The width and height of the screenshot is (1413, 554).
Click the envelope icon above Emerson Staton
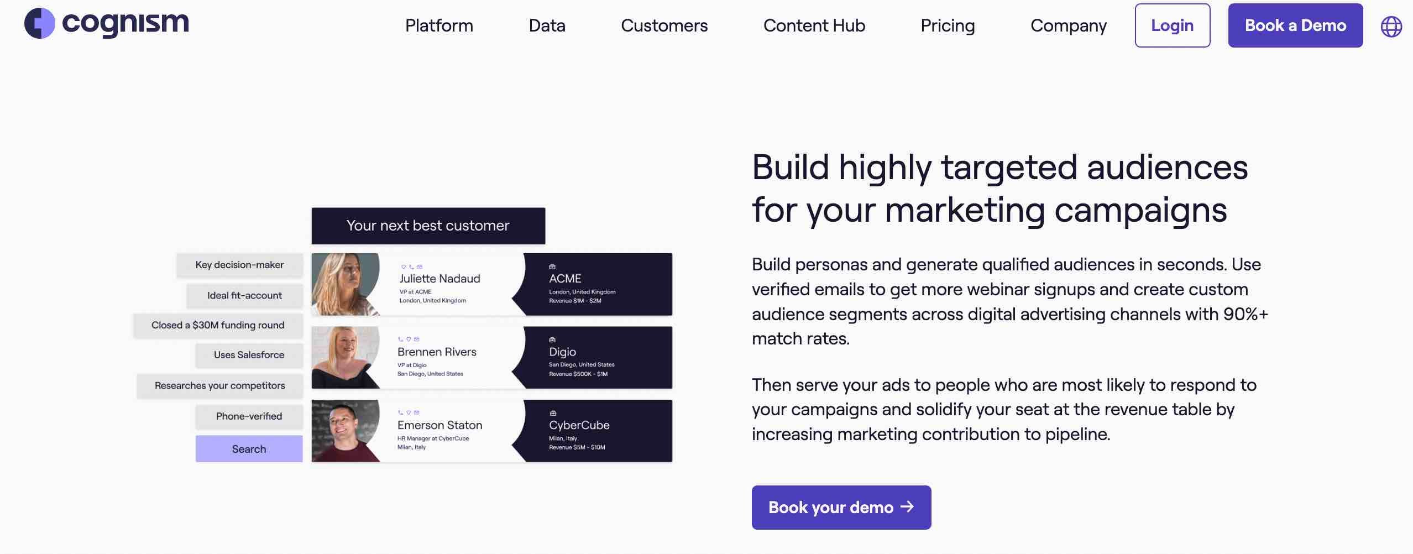coord(417,412)
